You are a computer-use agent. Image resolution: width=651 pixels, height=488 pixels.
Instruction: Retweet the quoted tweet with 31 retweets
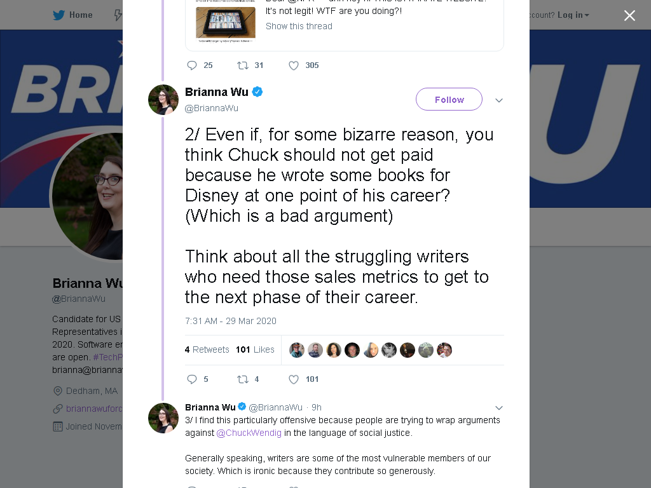click(242, 65)
